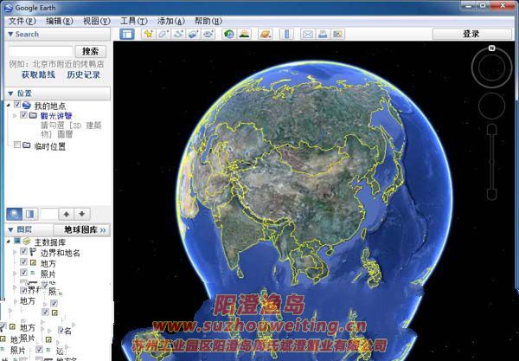Click the Email envelope toolbar icon
Screen dimensions: 519x361
(307, 34)
